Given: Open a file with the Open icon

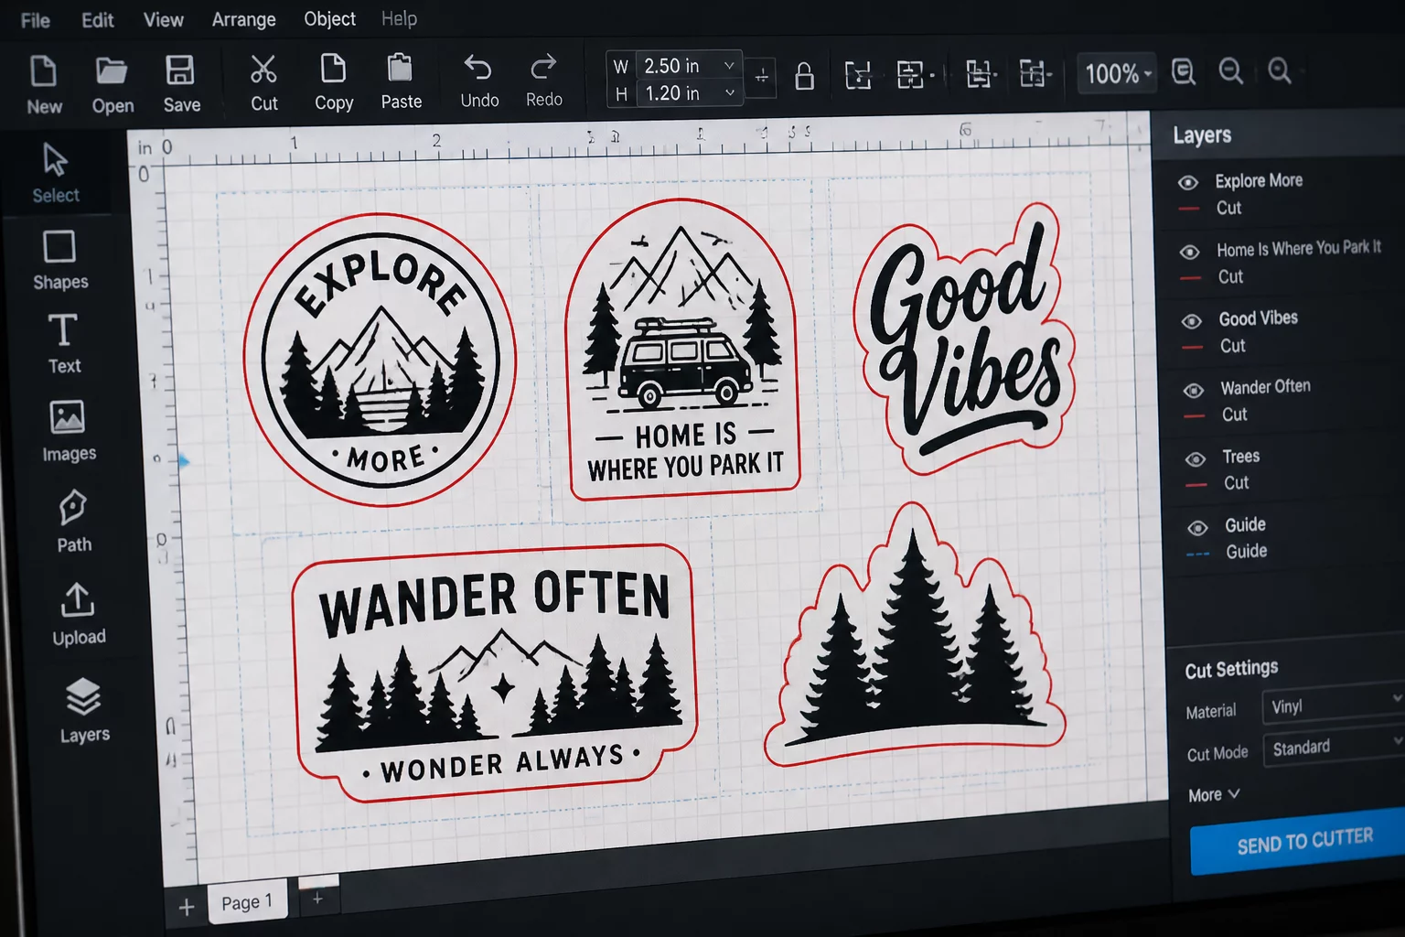Looking at the screenshot, I should coord(112,71).
